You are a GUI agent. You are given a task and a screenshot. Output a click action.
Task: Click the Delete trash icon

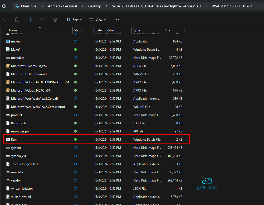tap(55, 20)
